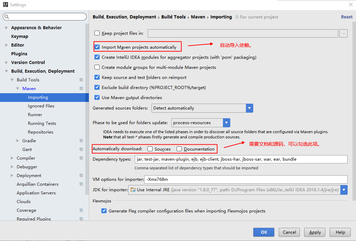Click project-level icon next to Deployment
The image size is (356, 241).
coord(81,175)
